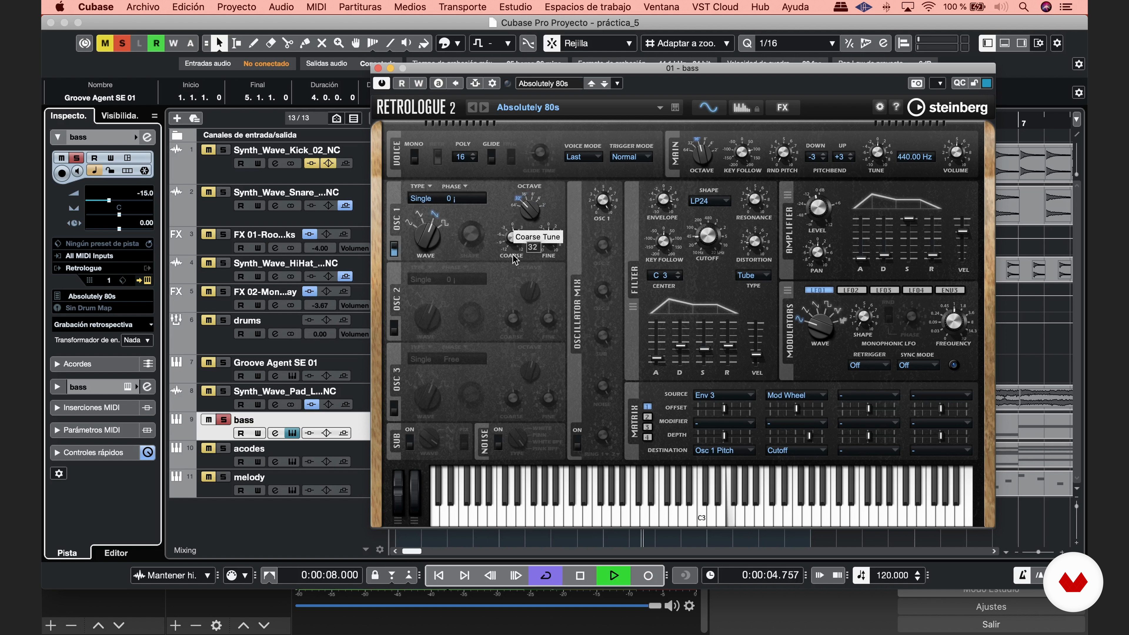Toggle the Cycle loop button in the transport
The height and width of the screenshot is (635, 1129).
[x=546, y=575]
